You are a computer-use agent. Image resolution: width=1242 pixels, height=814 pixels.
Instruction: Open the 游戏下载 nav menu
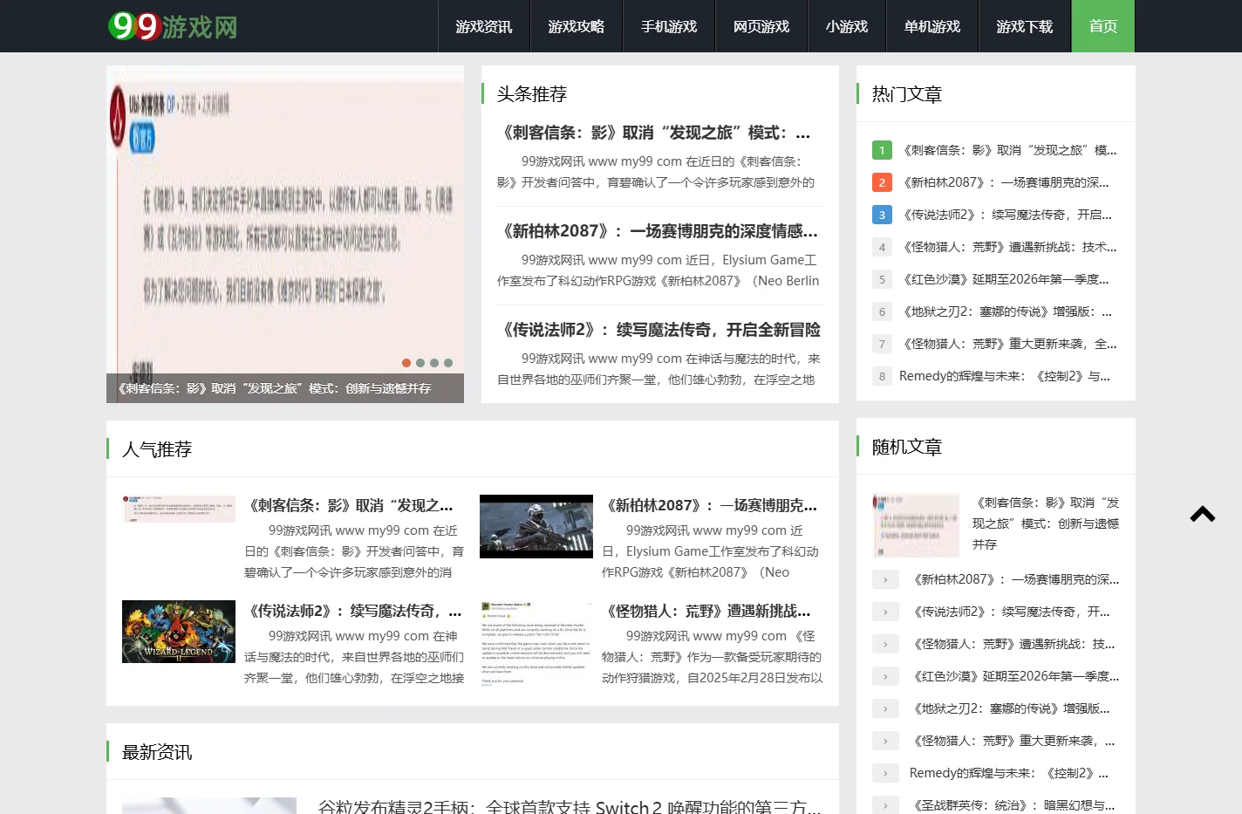click(1025, 26)
